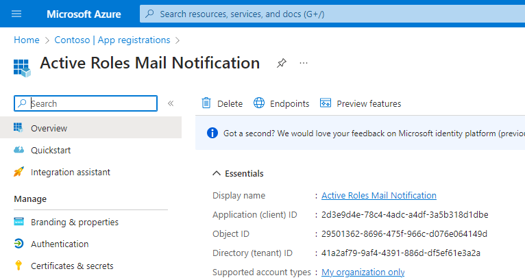
Task: Delete the app registration
Action: pyautogui.click(x=222, y=103)
